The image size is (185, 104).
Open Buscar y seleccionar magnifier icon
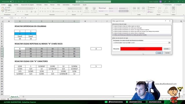pyautogui.click(x=166, y=8)
